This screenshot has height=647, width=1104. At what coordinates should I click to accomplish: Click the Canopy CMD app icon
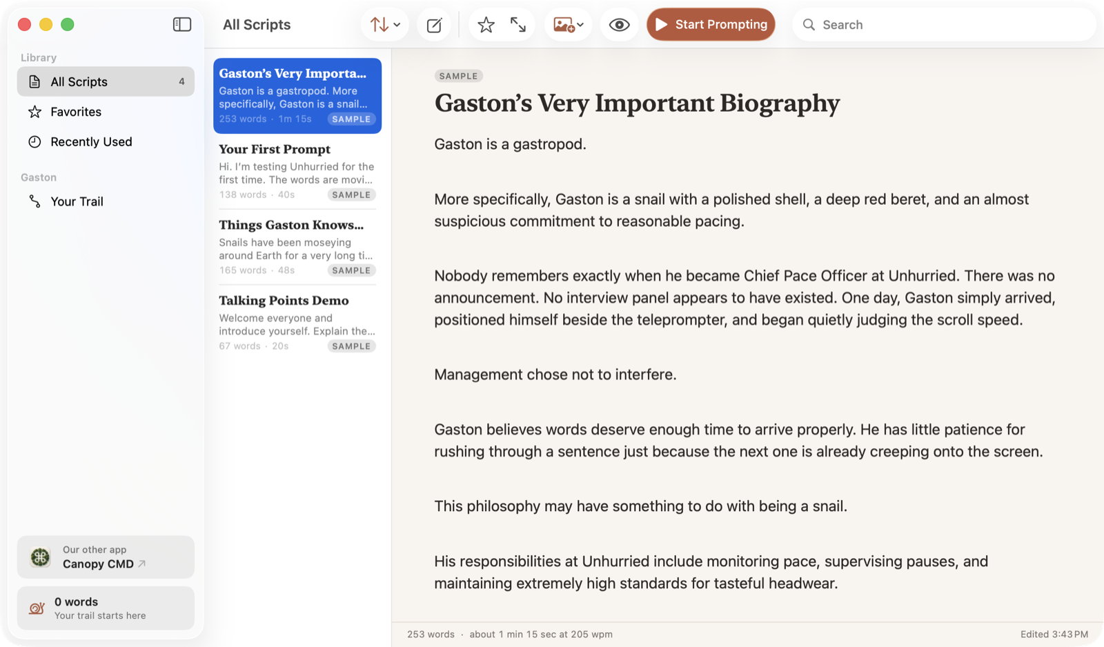[x=41, y=557]
